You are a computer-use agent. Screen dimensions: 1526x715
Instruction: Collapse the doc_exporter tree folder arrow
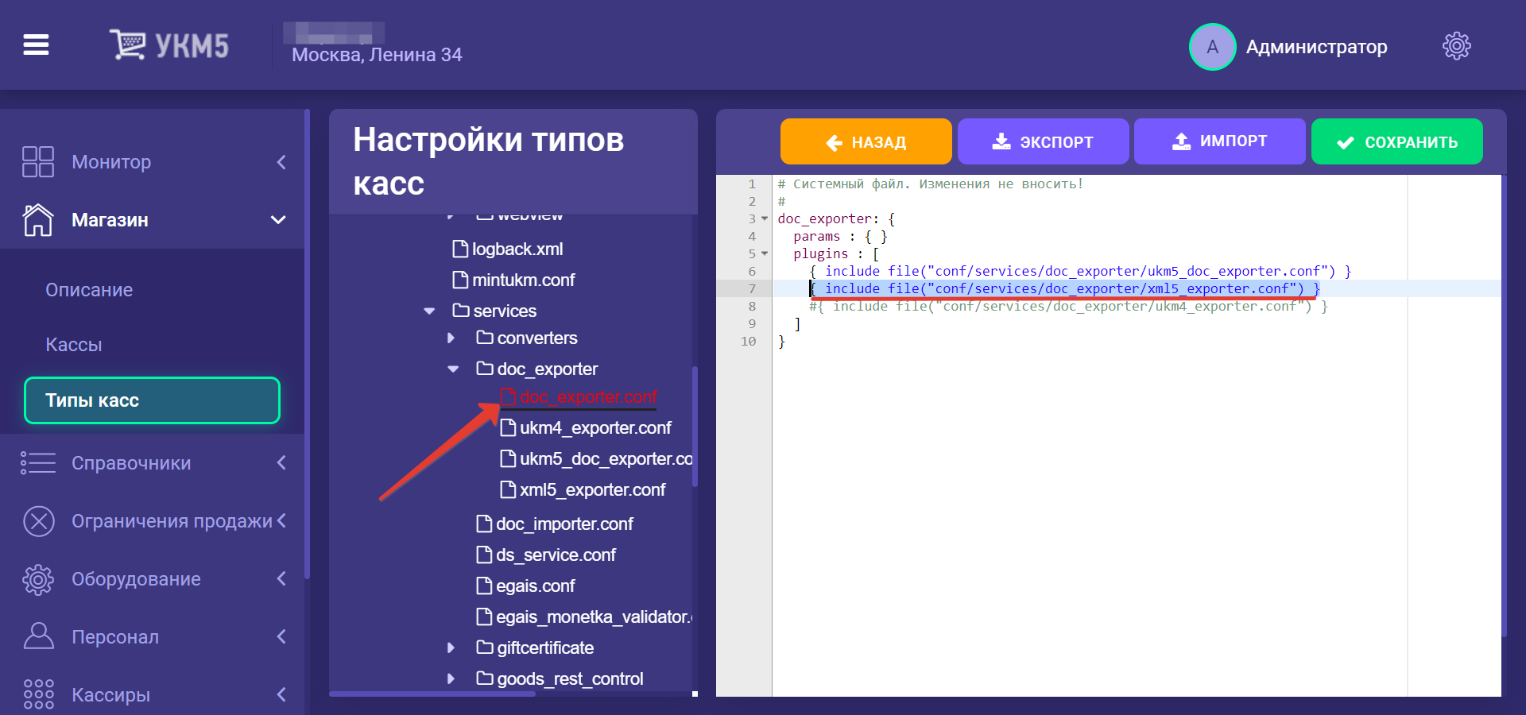click(x=453, y=369)
